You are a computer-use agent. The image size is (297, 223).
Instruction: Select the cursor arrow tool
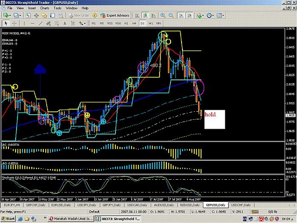click(6, 23)
